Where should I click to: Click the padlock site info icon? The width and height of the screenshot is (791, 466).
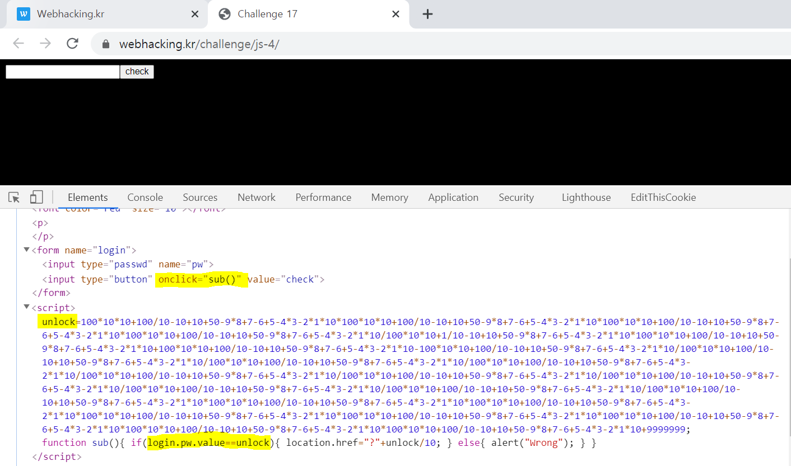click(x=105, y=44)
